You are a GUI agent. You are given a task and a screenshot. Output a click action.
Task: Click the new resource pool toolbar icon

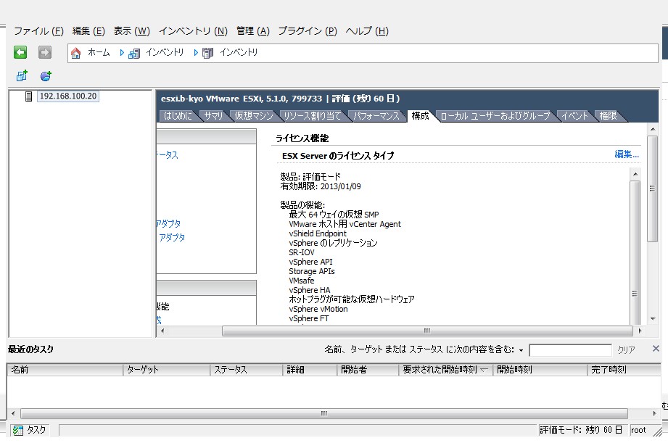[x=46, y=76]
